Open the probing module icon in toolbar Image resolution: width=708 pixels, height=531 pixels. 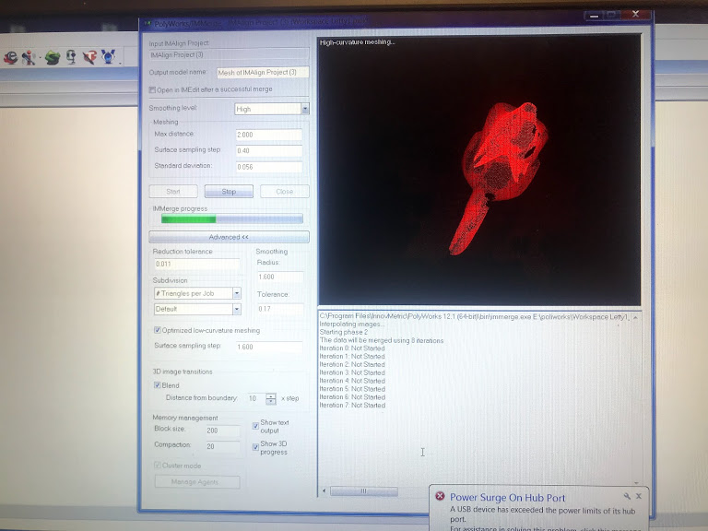coord(71,57)
